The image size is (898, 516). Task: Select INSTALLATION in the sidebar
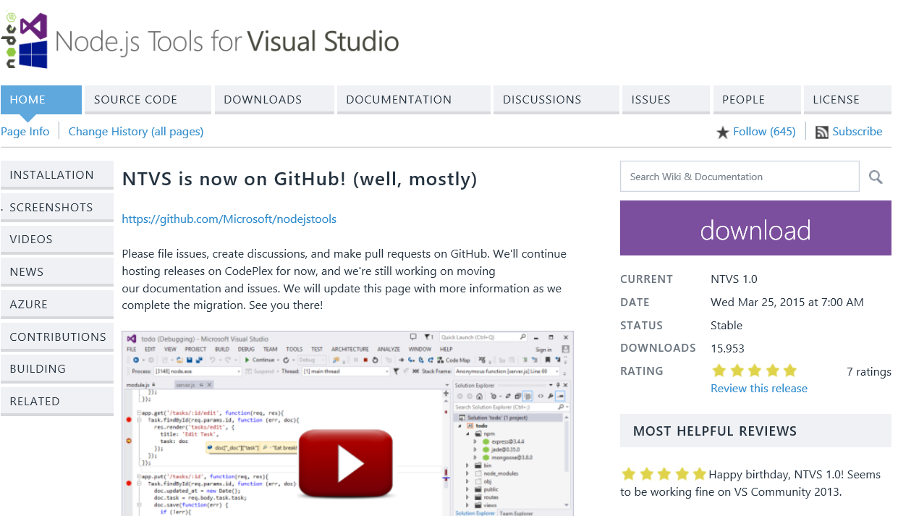[x=57, y=175]
